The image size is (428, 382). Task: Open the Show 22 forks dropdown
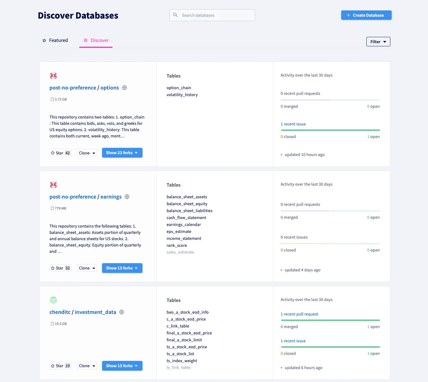(x=122, y=153)
